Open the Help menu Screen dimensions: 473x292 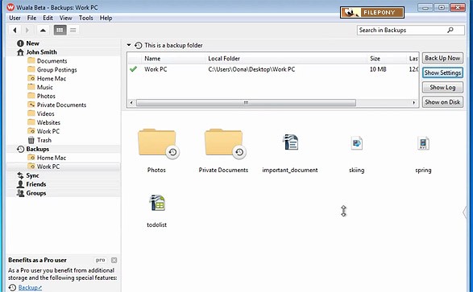(x=106, y=18)
